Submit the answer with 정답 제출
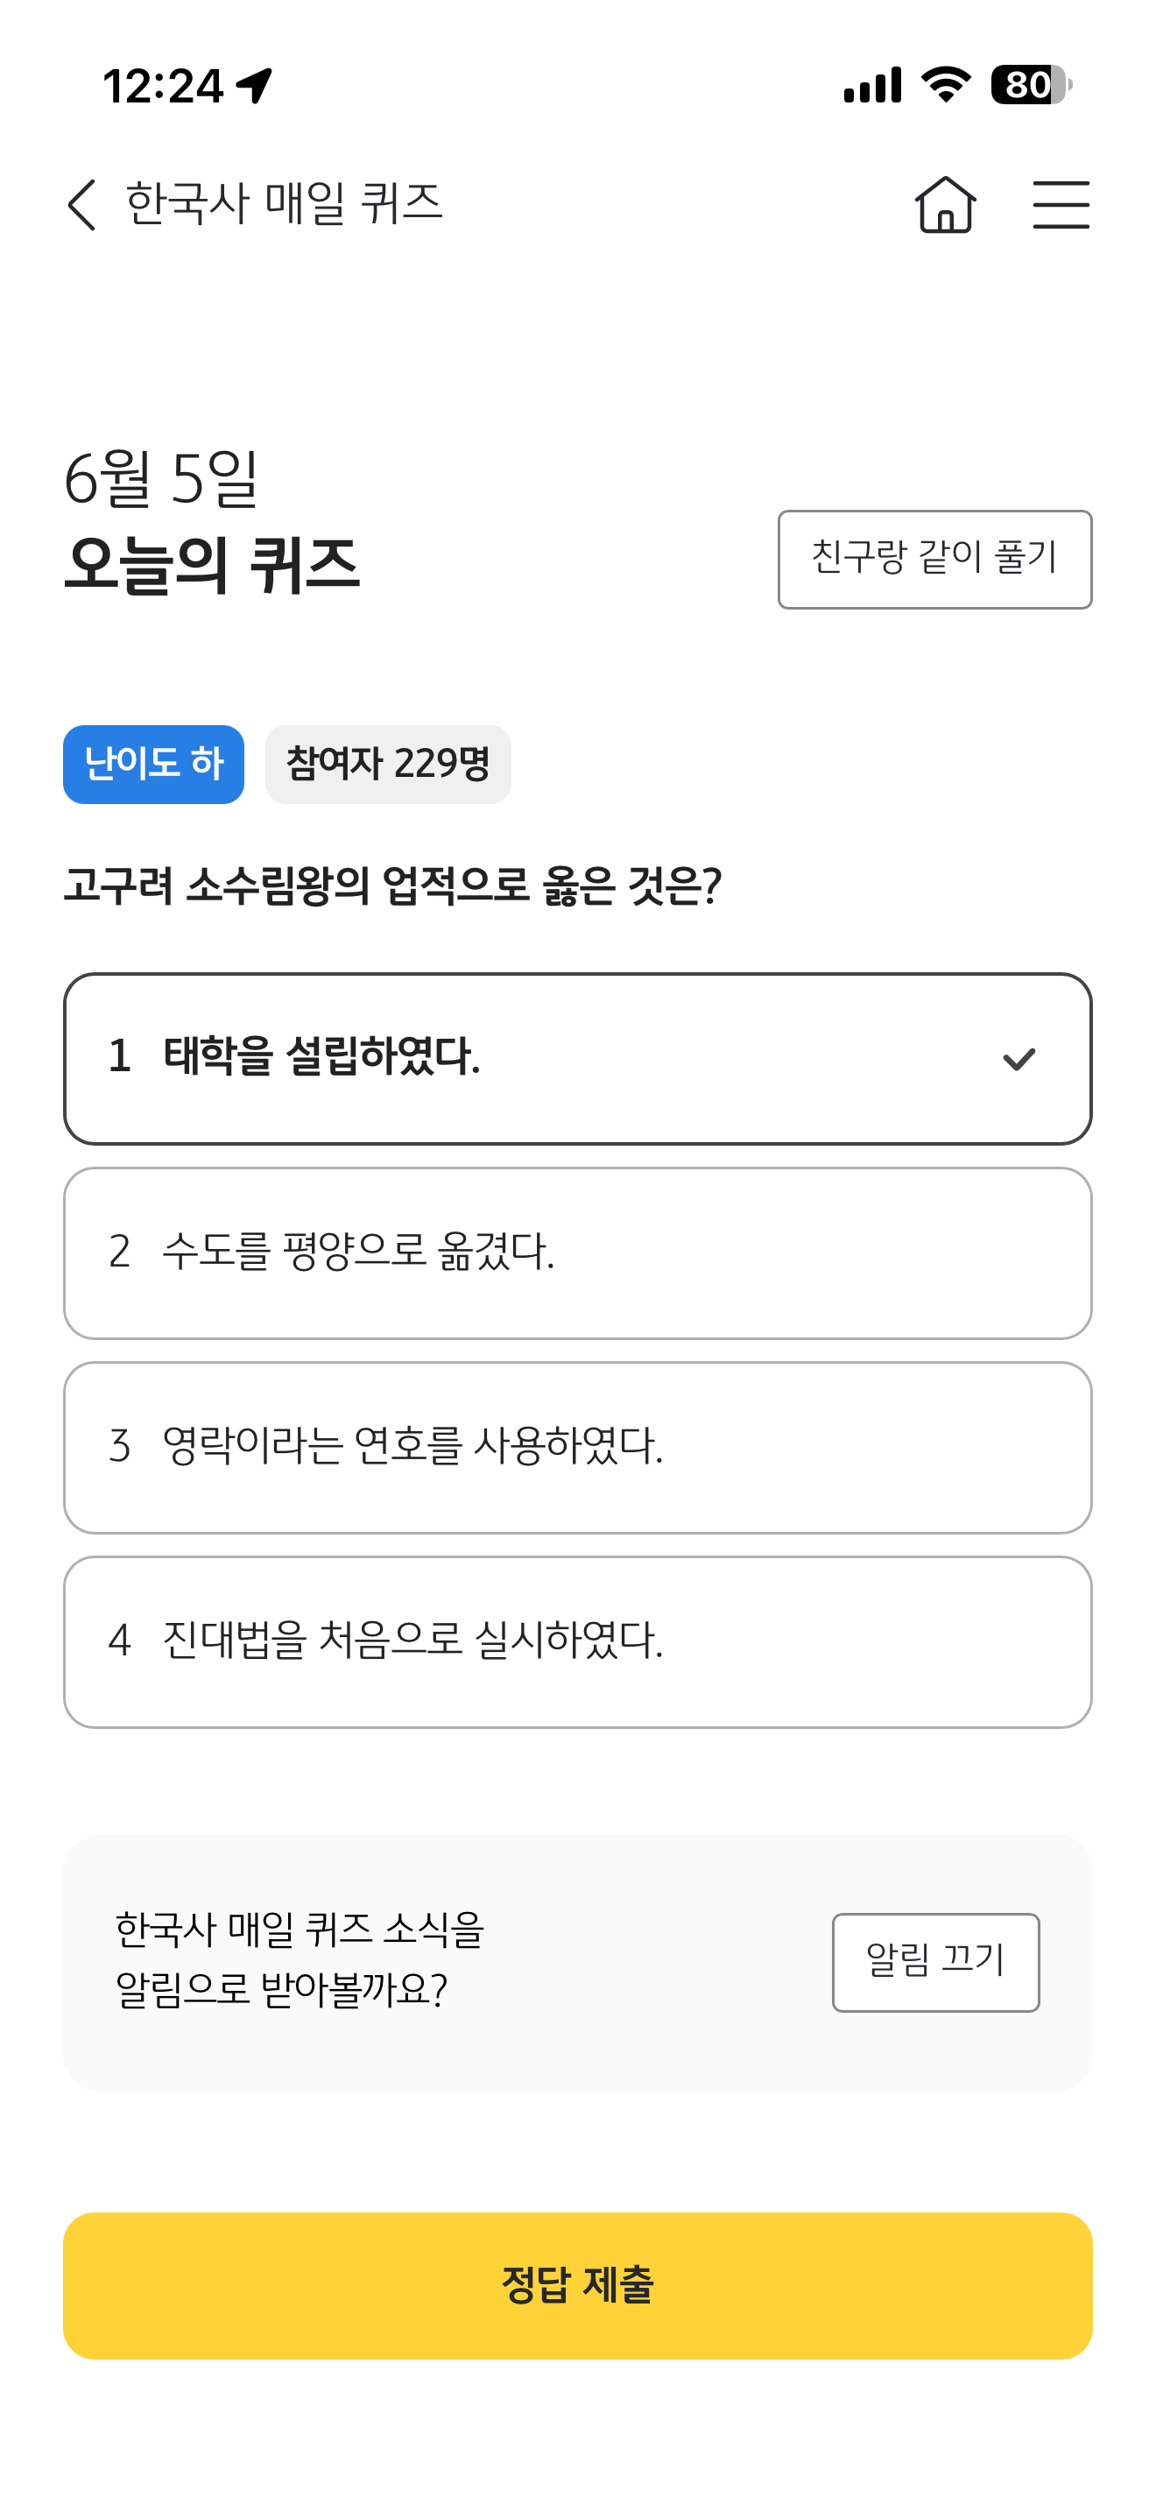The image size is (1156, 2512). coord(578,2286)
